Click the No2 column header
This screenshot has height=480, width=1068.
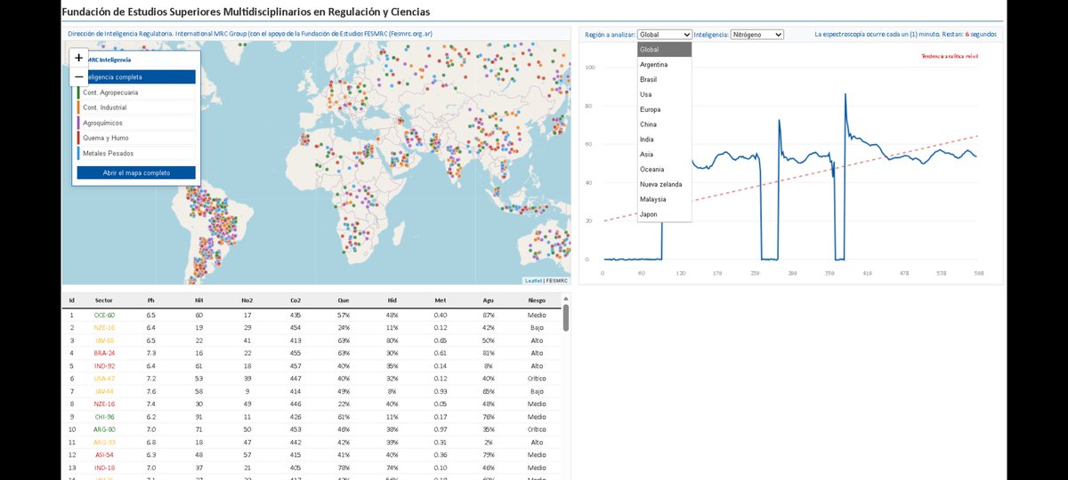tap(247, 300)
